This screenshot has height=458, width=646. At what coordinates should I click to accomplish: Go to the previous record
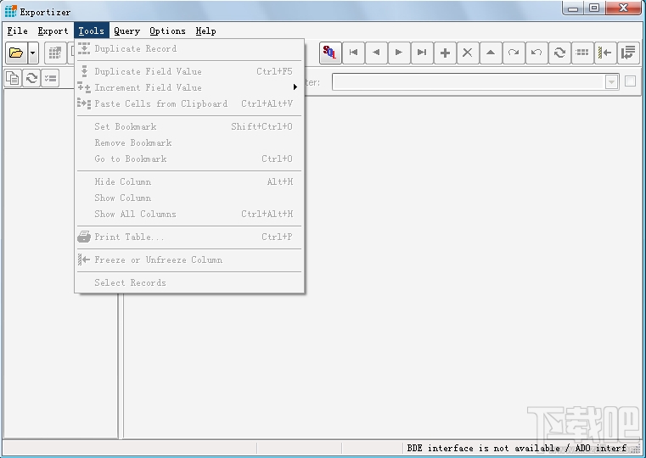pyautogui.click(x=376, y=53)
